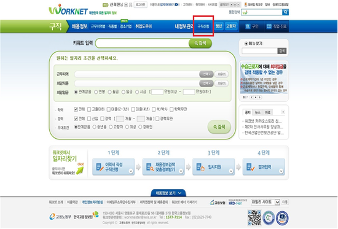Open the 취업도우미 menu
The height and width of the screenshot is (229, 338).
click(144, 26)
